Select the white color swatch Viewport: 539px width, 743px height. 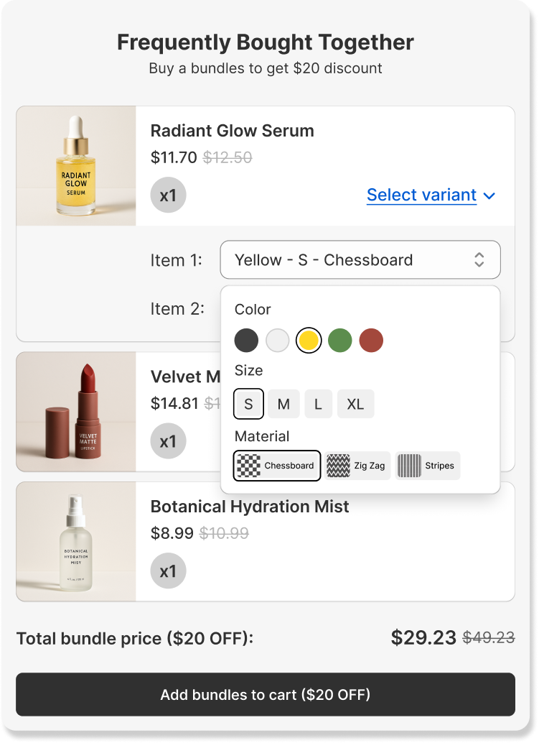coord(277,341)
